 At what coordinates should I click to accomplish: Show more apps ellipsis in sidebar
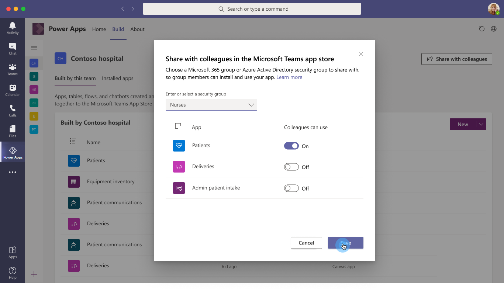(x=13, y=172)
